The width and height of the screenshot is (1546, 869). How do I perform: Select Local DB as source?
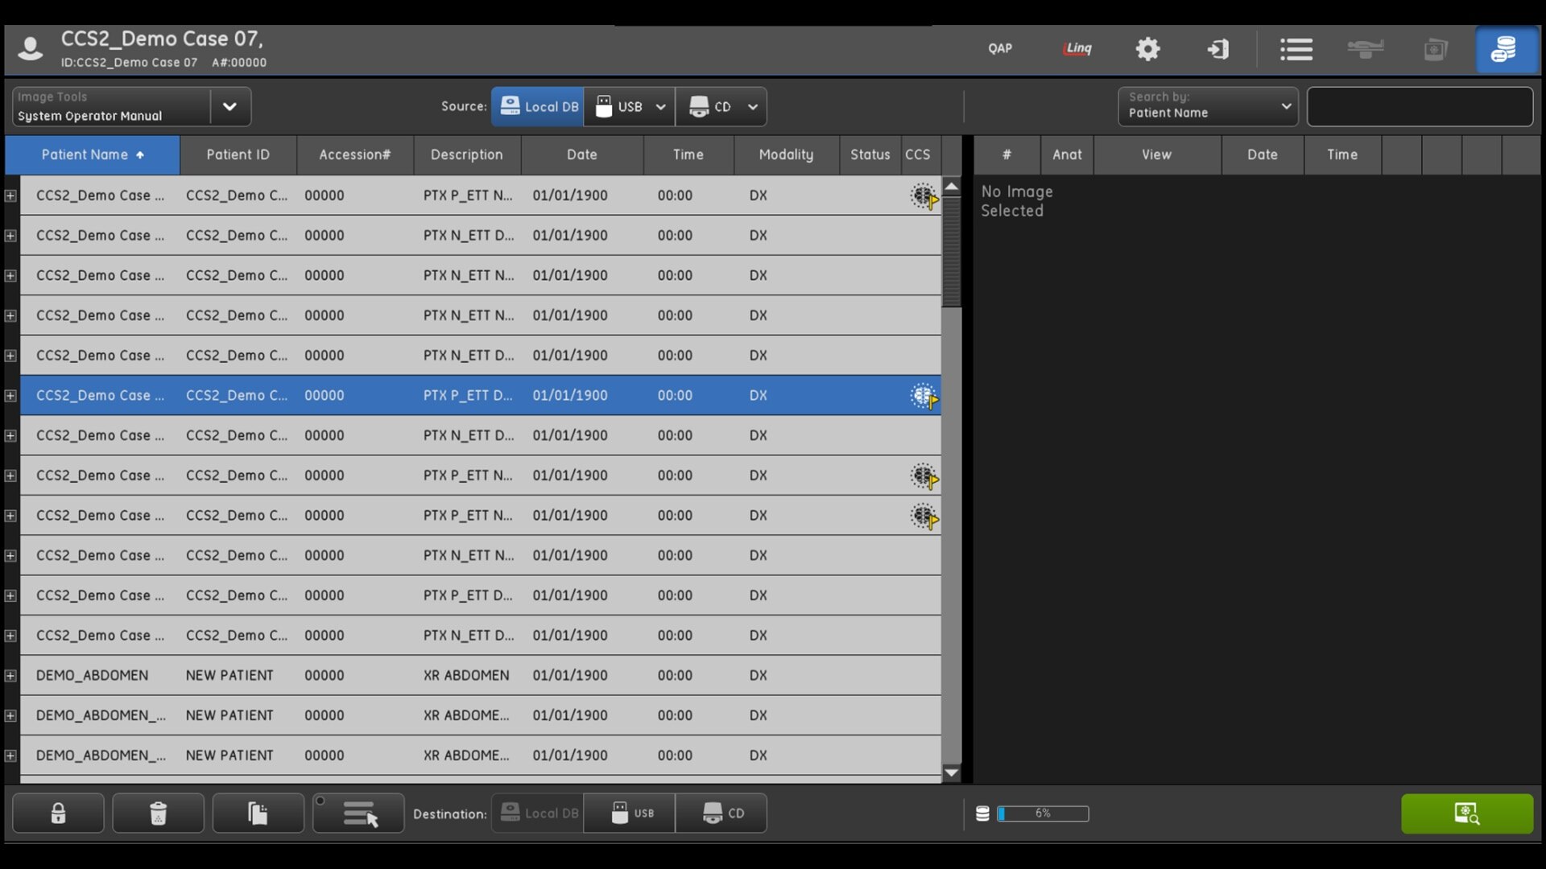click(x=538, y=107)
